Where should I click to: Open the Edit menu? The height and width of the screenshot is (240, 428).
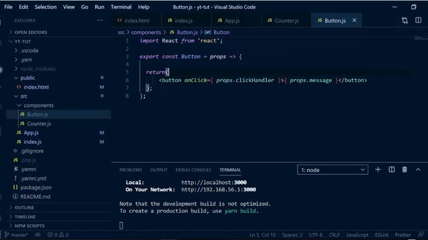[23, 7]
